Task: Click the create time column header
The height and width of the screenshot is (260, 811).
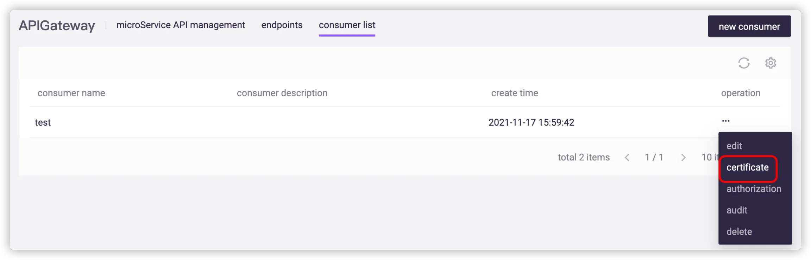Action: (x=514, y=93)
